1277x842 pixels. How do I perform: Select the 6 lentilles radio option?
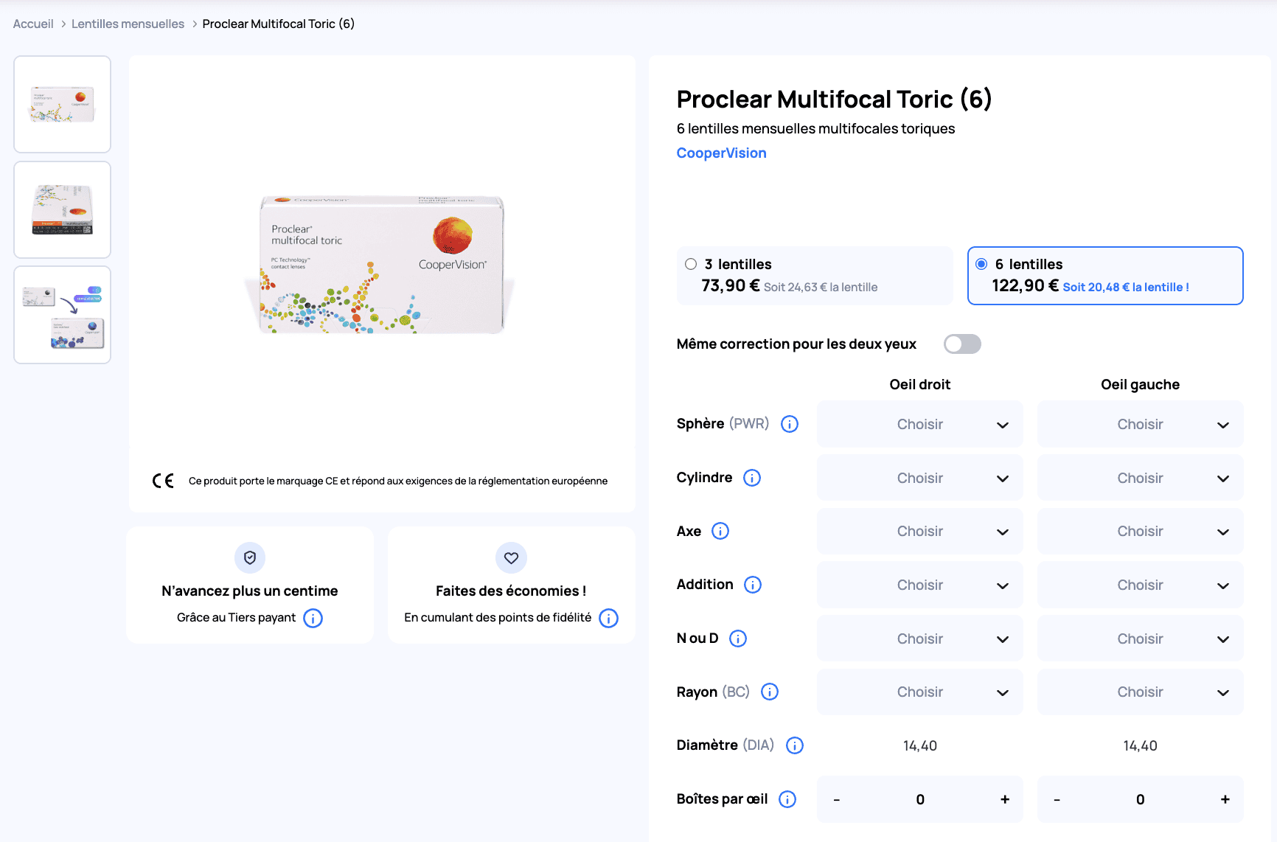coord(981,264)
